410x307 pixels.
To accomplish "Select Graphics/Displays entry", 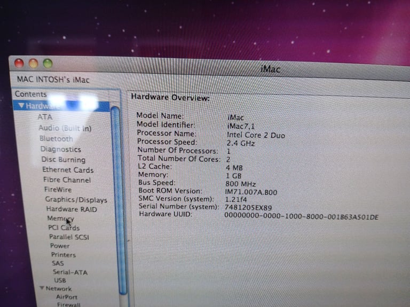I will click(x=76, y=200).
